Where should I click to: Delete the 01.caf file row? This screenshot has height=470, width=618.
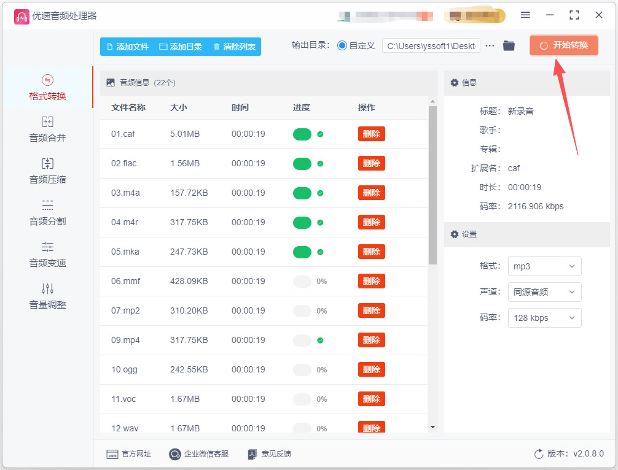coord(371,134)
